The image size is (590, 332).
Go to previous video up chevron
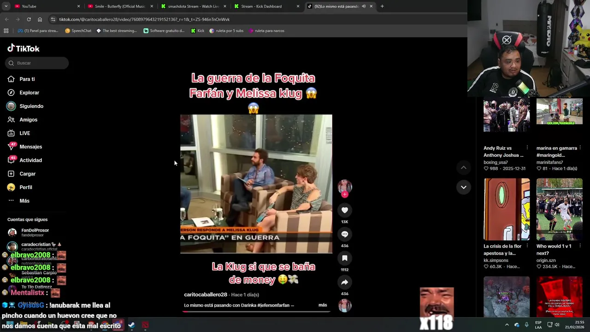pyautogui.click(x=464, y=168)
